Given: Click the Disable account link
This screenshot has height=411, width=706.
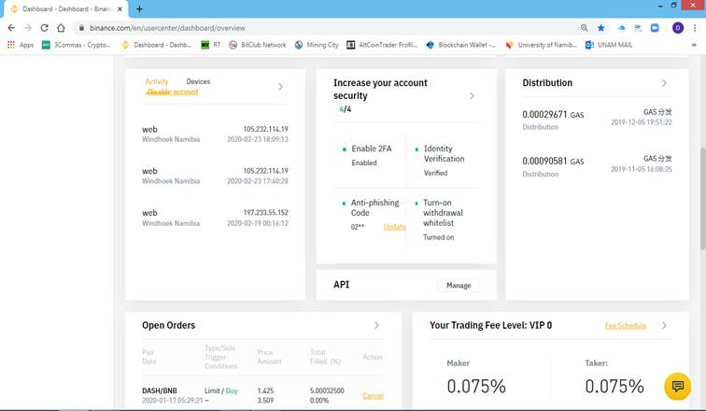Looking at the screenshot, I should click(x=173, y=92).
